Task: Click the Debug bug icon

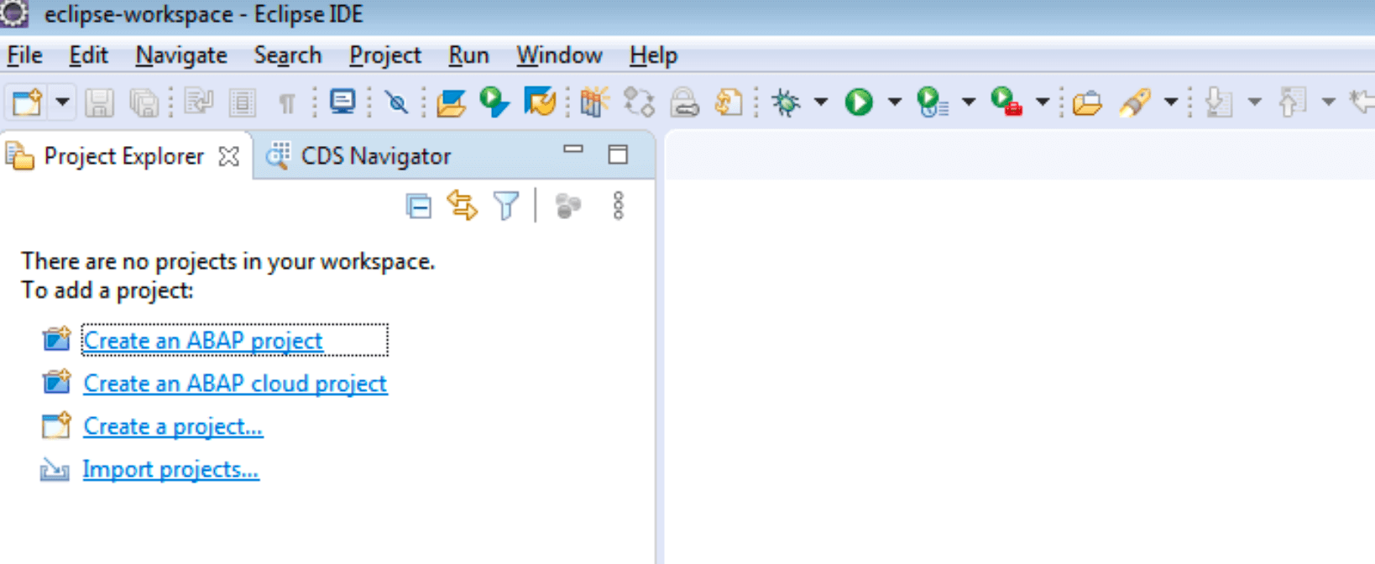Action: (x=787, y=102)
